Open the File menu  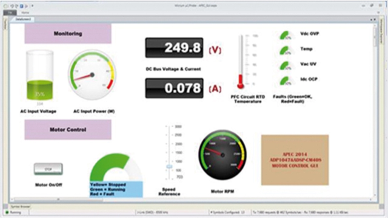pyautogui.click(x=10, y=13)
